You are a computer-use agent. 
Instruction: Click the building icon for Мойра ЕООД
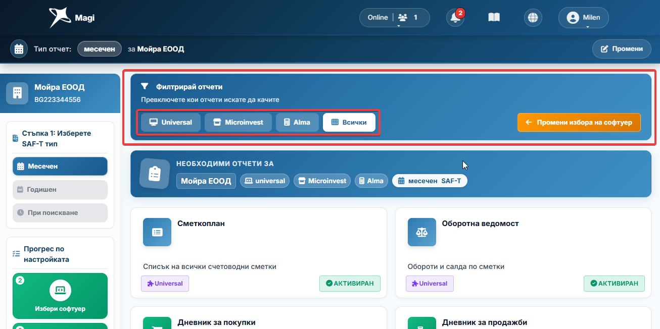(17, 93)
